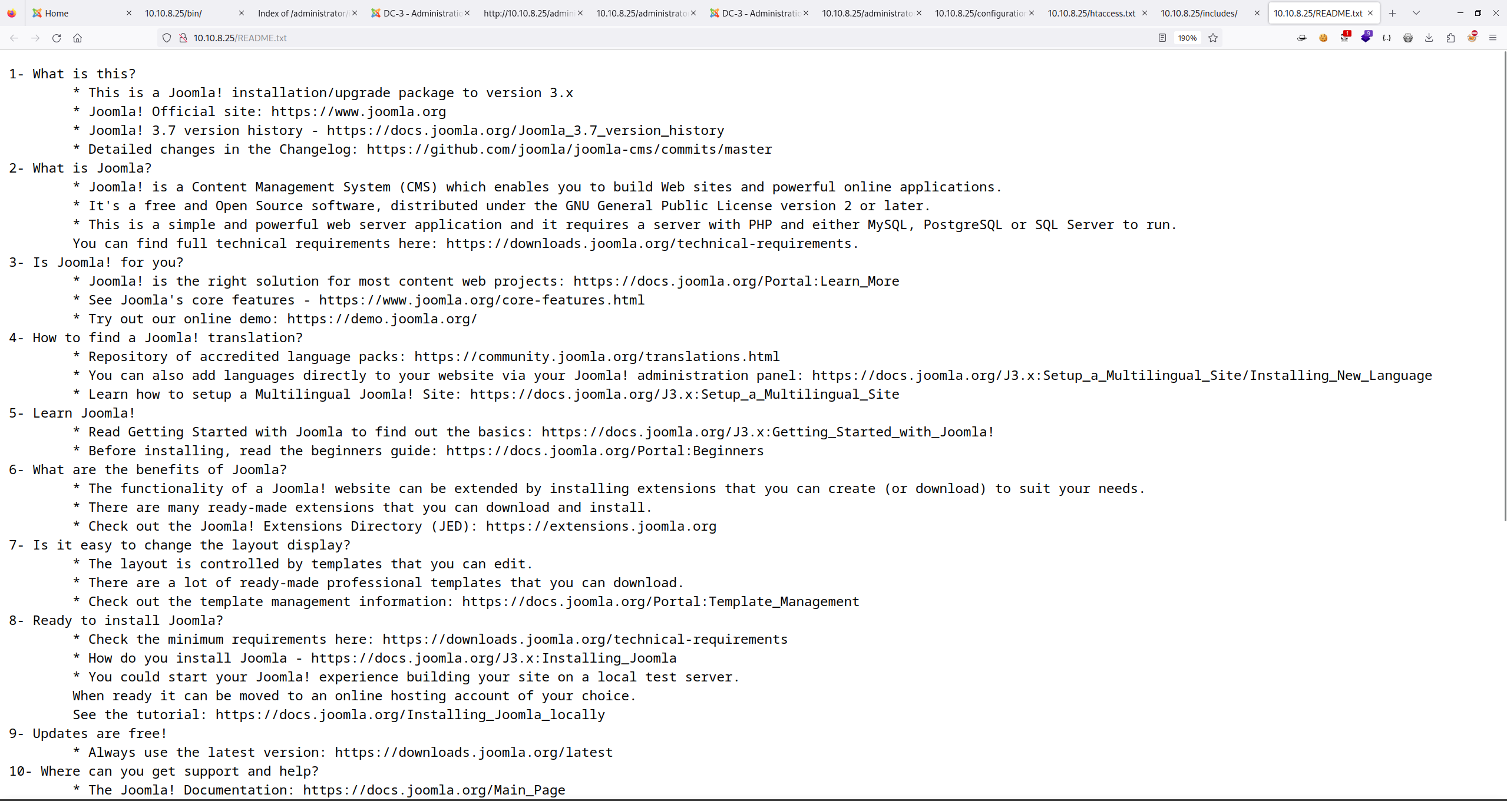Open the fox extension with red stop badge
This screenshot has height=801, width=1507.
(x=1472, y=37)
